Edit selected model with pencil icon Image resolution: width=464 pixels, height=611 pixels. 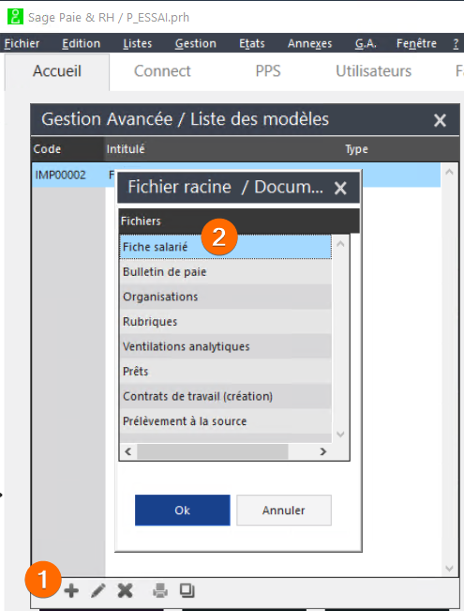(x=98, y=590)
